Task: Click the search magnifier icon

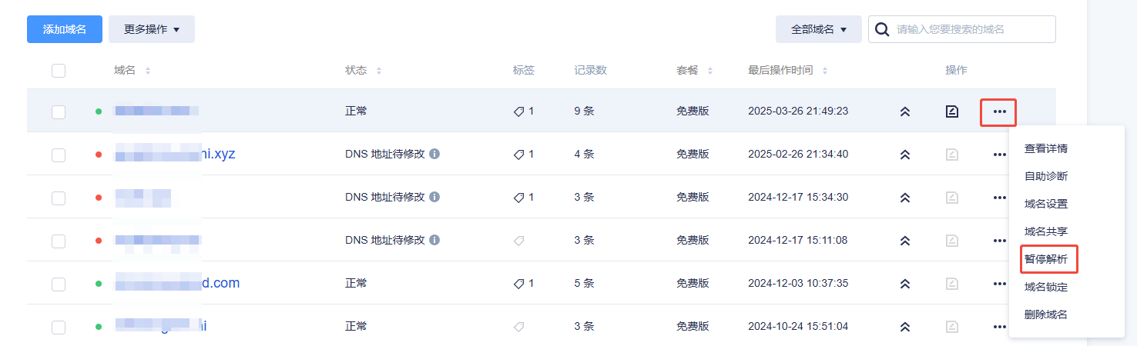Action: click(882, 29)
